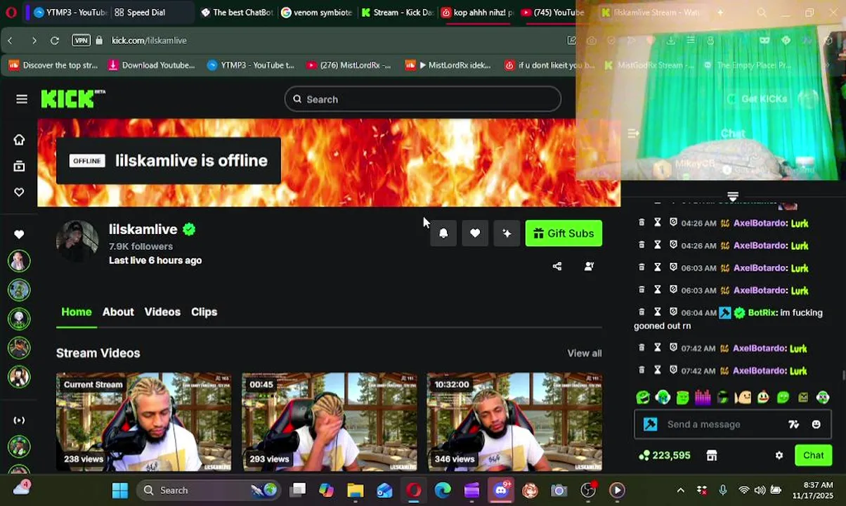Click the BotRix username in chat
The image size is (846, 506).
coord(762,313)
